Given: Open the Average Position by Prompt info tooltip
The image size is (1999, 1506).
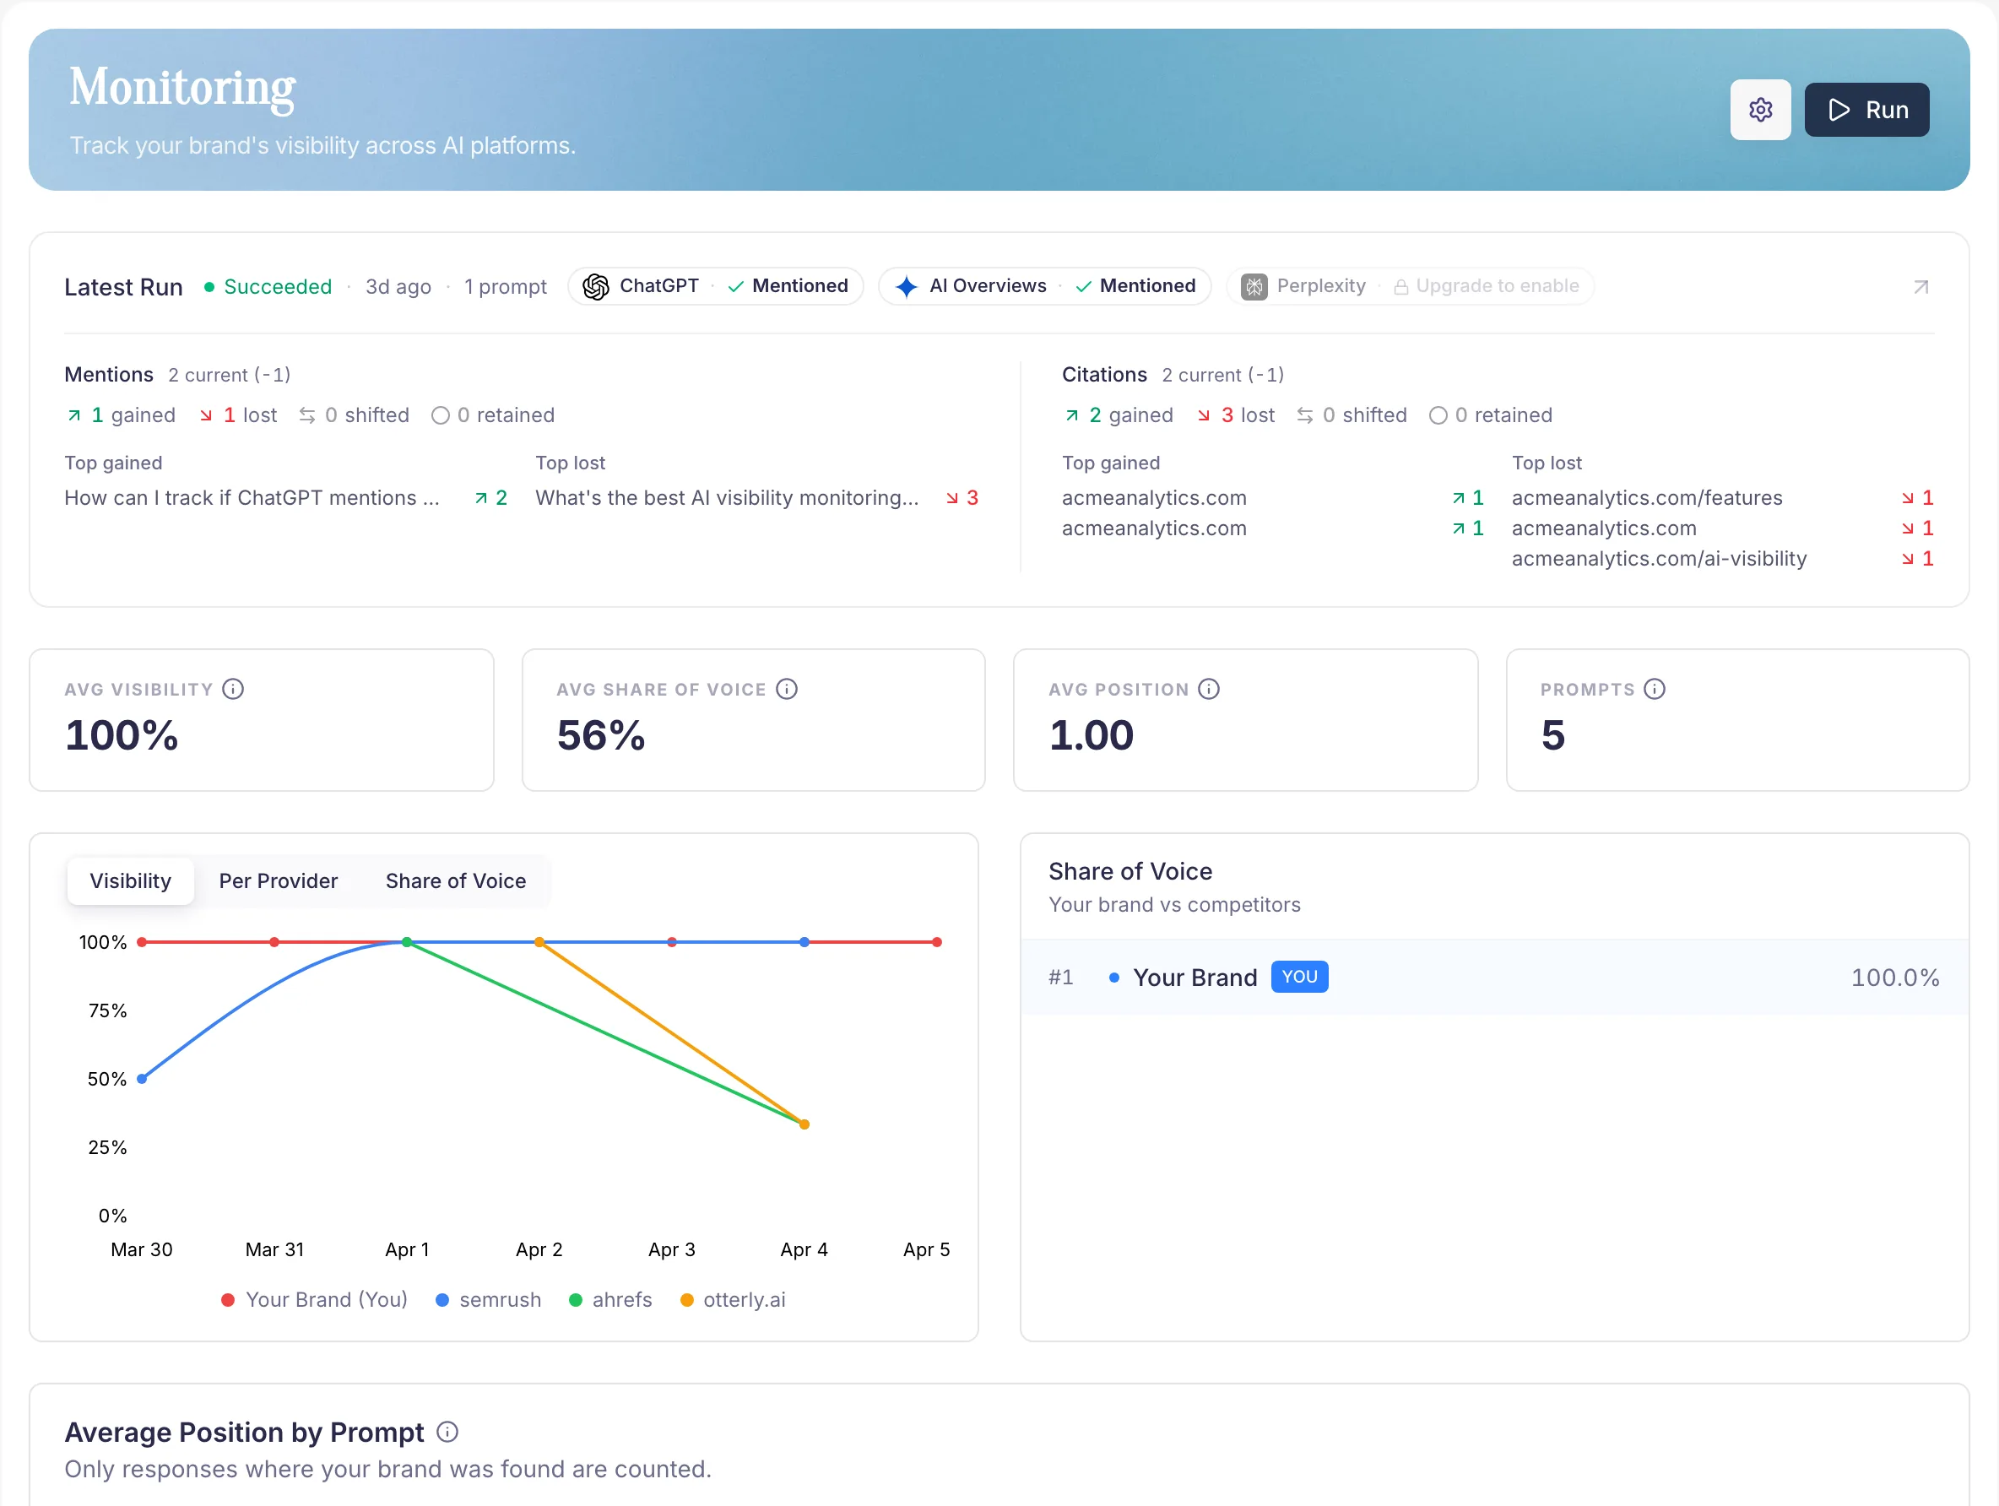Looking at the screenshot, I should [x=447, y=1432].
